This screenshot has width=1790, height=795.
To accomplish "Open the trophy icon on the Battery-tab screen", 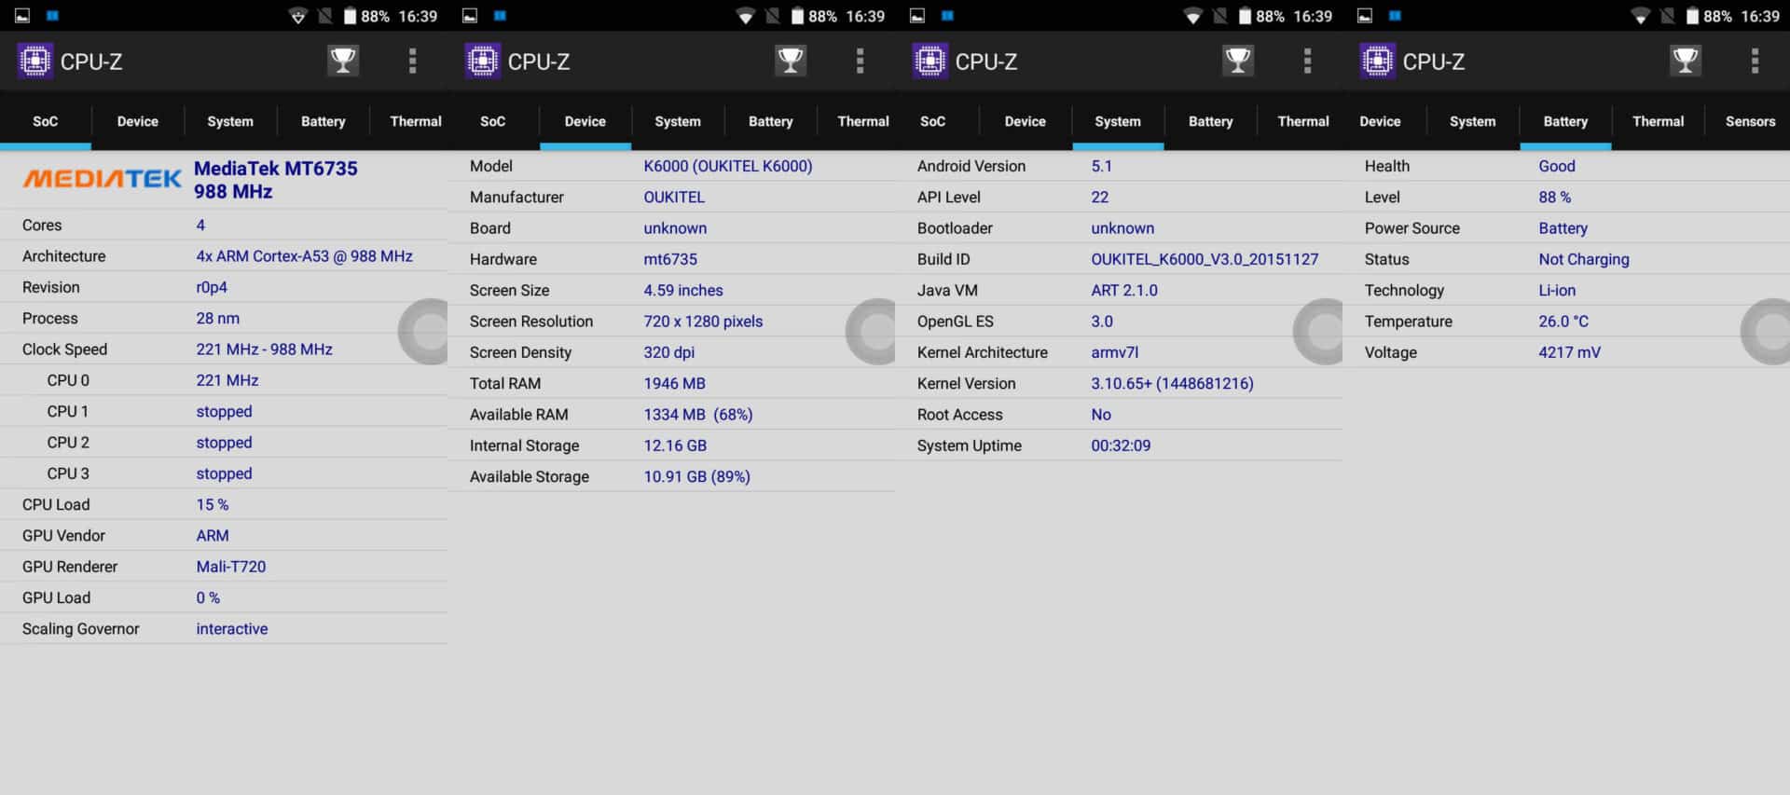I will click(x=1686, y=62).
